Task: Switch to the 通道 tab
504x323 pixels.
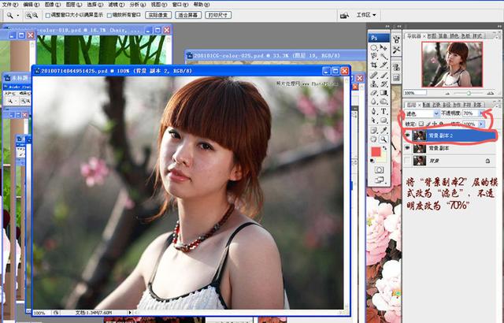Action: [427, 105]
